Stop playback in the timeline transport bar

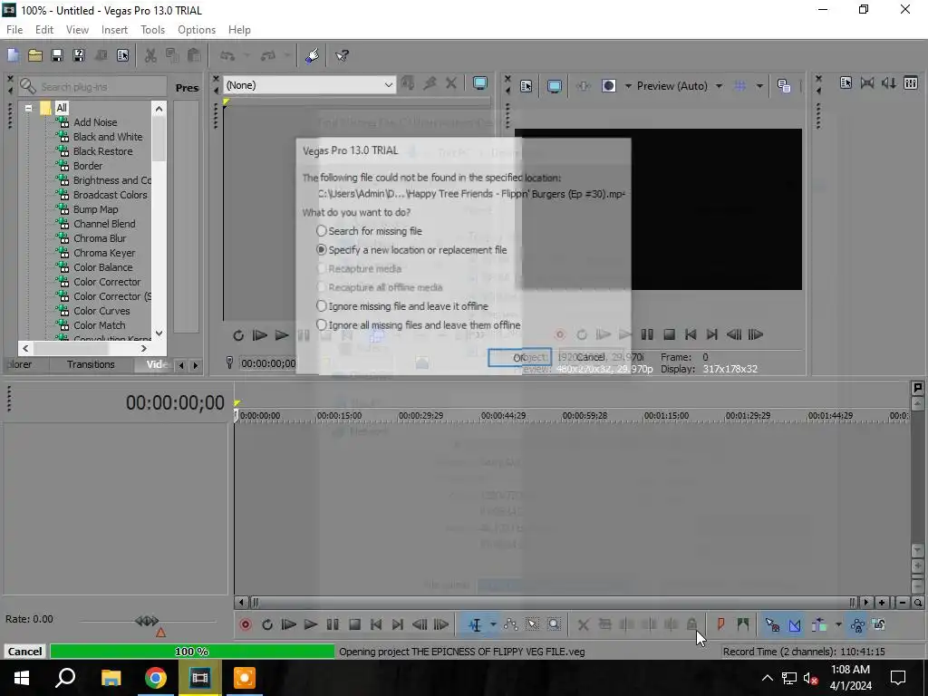[354, 624]
